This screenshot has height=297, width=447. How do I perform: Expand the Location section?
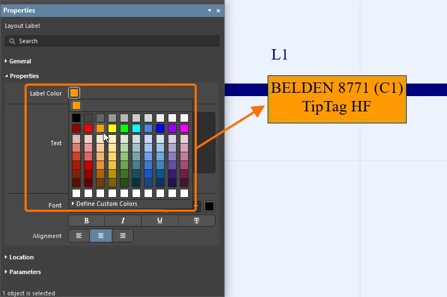coord(20,257)
